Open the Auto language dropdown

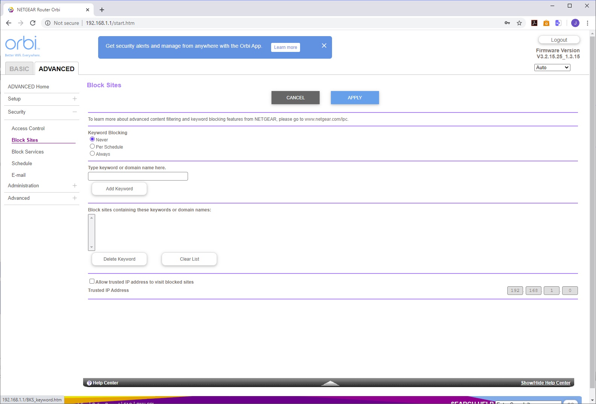(552, 67)
